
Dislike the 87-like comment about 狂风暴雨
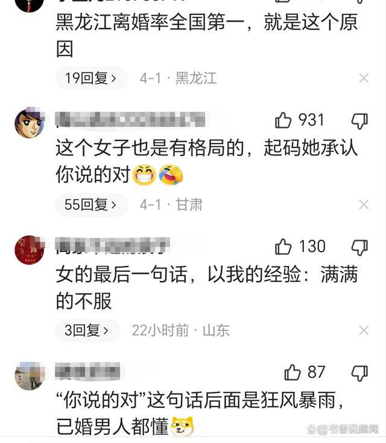point(359,373)
